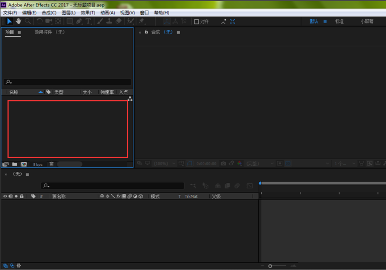The image size is (386, 270).
Task: Click the timeline zoom slider handle
Action: pyautogui.click(x=270, y=265)
